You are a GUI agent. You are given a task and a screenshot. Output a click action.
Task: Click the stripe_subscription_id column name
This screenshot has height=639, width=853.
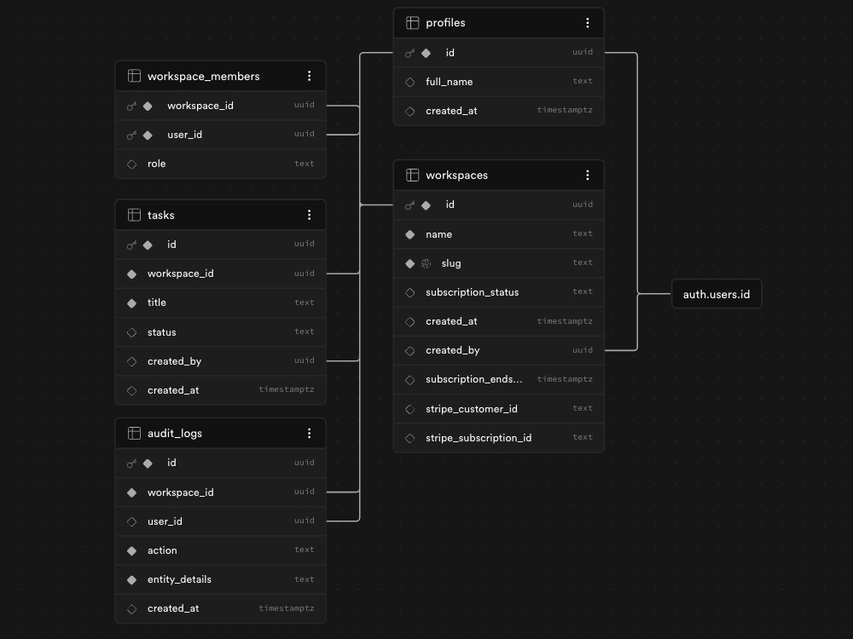[x=479, y=437]
